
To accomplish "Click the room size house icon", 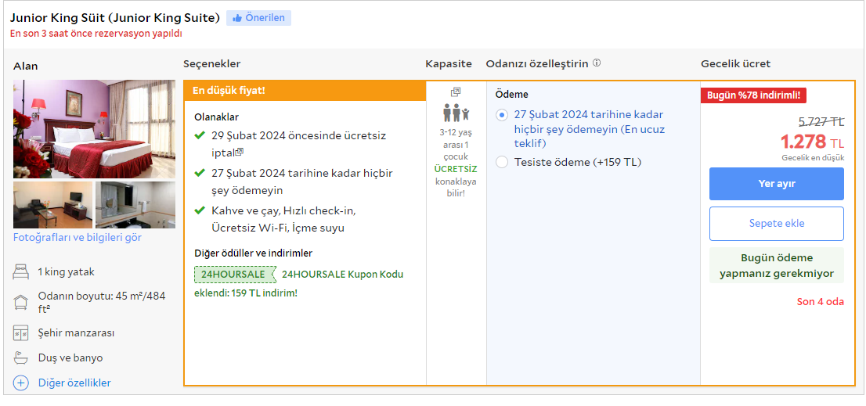I will point(21,303).
